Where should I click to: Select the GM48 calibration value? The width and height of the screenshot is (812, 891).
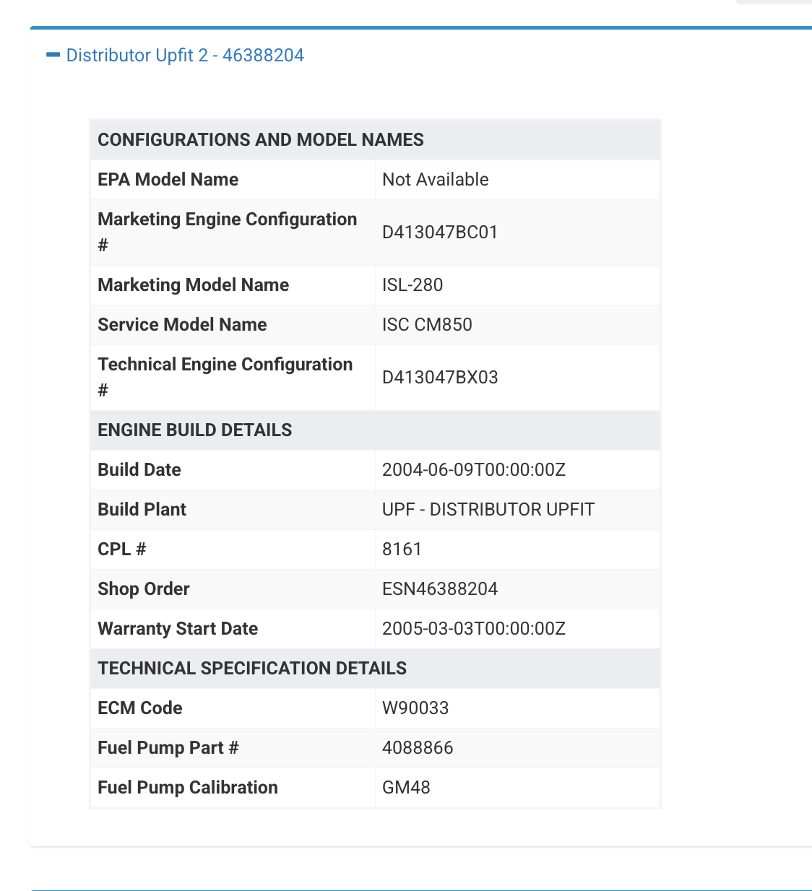(406, 788)
